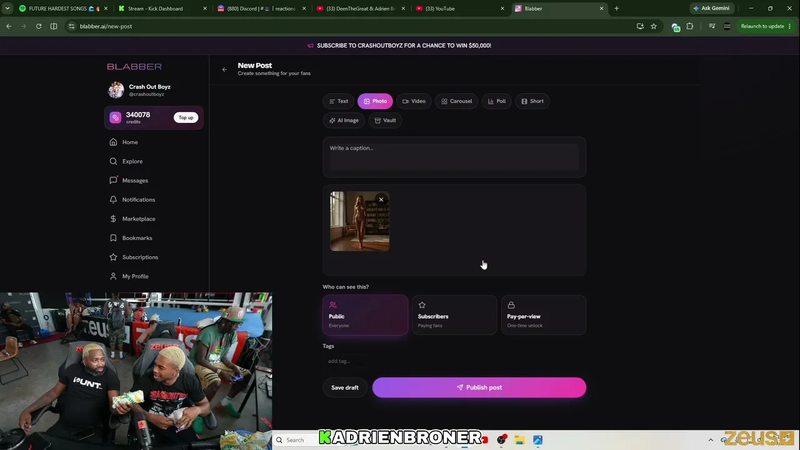Switch to the Short post type
This screenshot has width=800, height=450.
pyautogui.click(x=532, y=101)
